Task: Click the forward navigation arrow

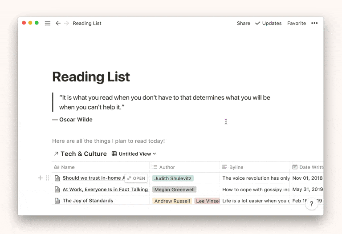Action: click(x=67, y=23)
